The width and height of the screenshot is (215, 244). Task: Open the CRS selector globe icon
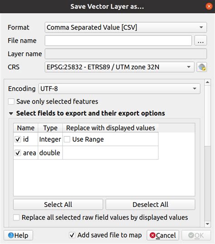pyautogui.click(x=202, y=67)
